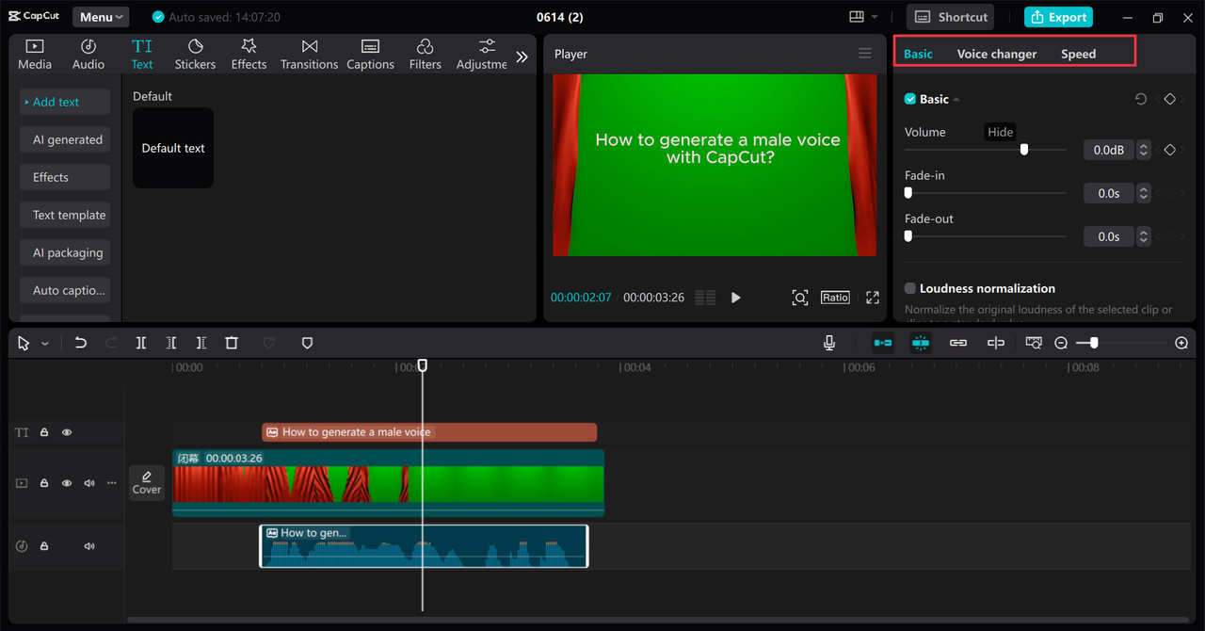Viewport: 1205px width, 631px height.
Task: Click the Ratio button in Player
Action: tap(835, 297)
